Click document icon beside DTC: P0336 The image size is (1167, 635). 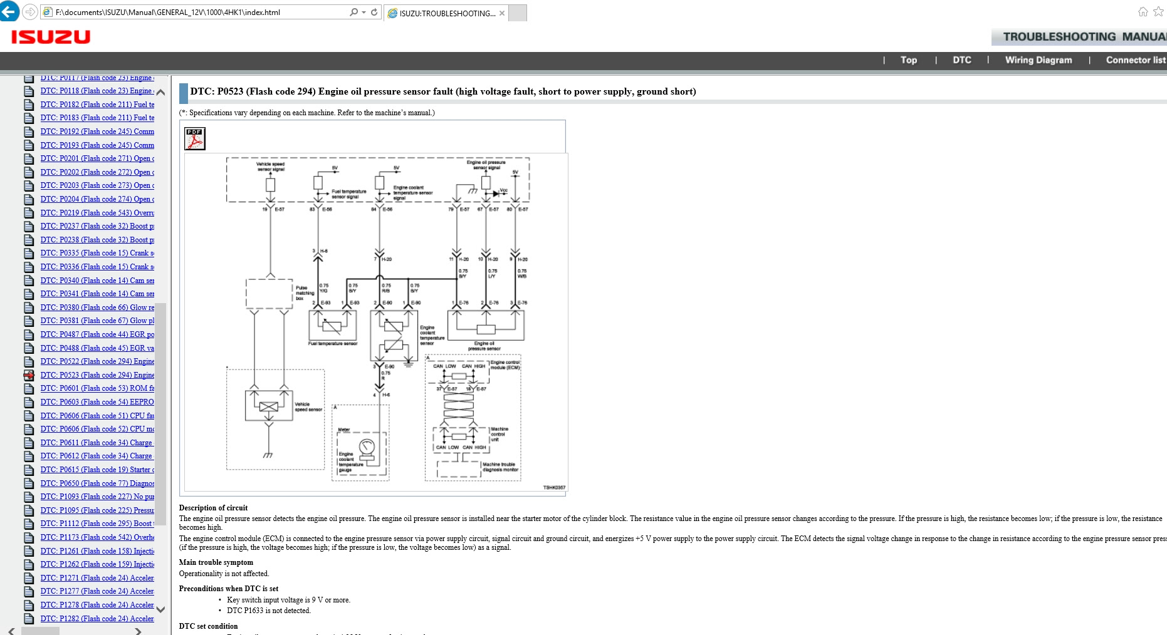[x=29, y=267]
